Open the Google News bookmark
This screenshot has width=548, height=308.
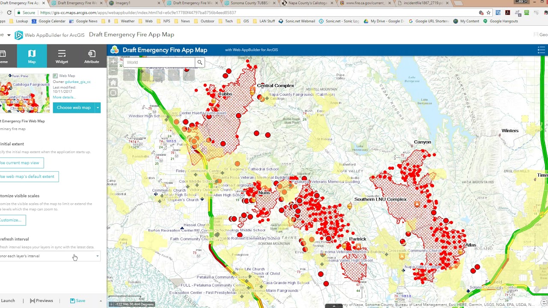pos(83,21)
